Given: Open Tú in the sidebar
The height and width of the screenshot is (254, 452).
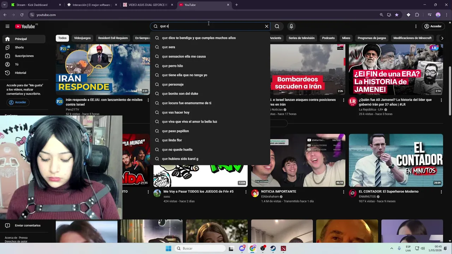Looking at the screenshot, I should pyautogui.click(x=24, y=64).
